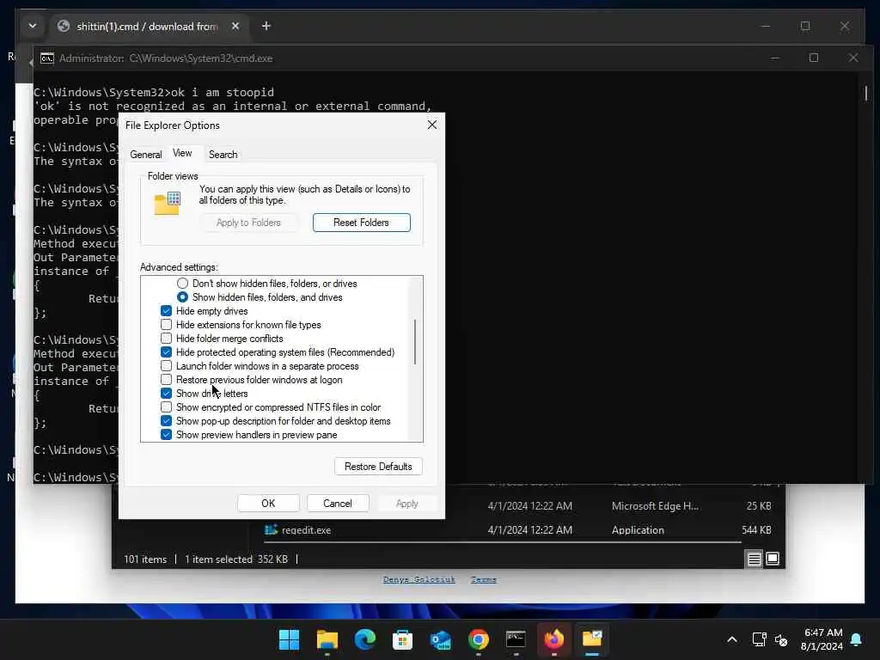Check Hide folder merge conflicts

click(x=166, y=339)
